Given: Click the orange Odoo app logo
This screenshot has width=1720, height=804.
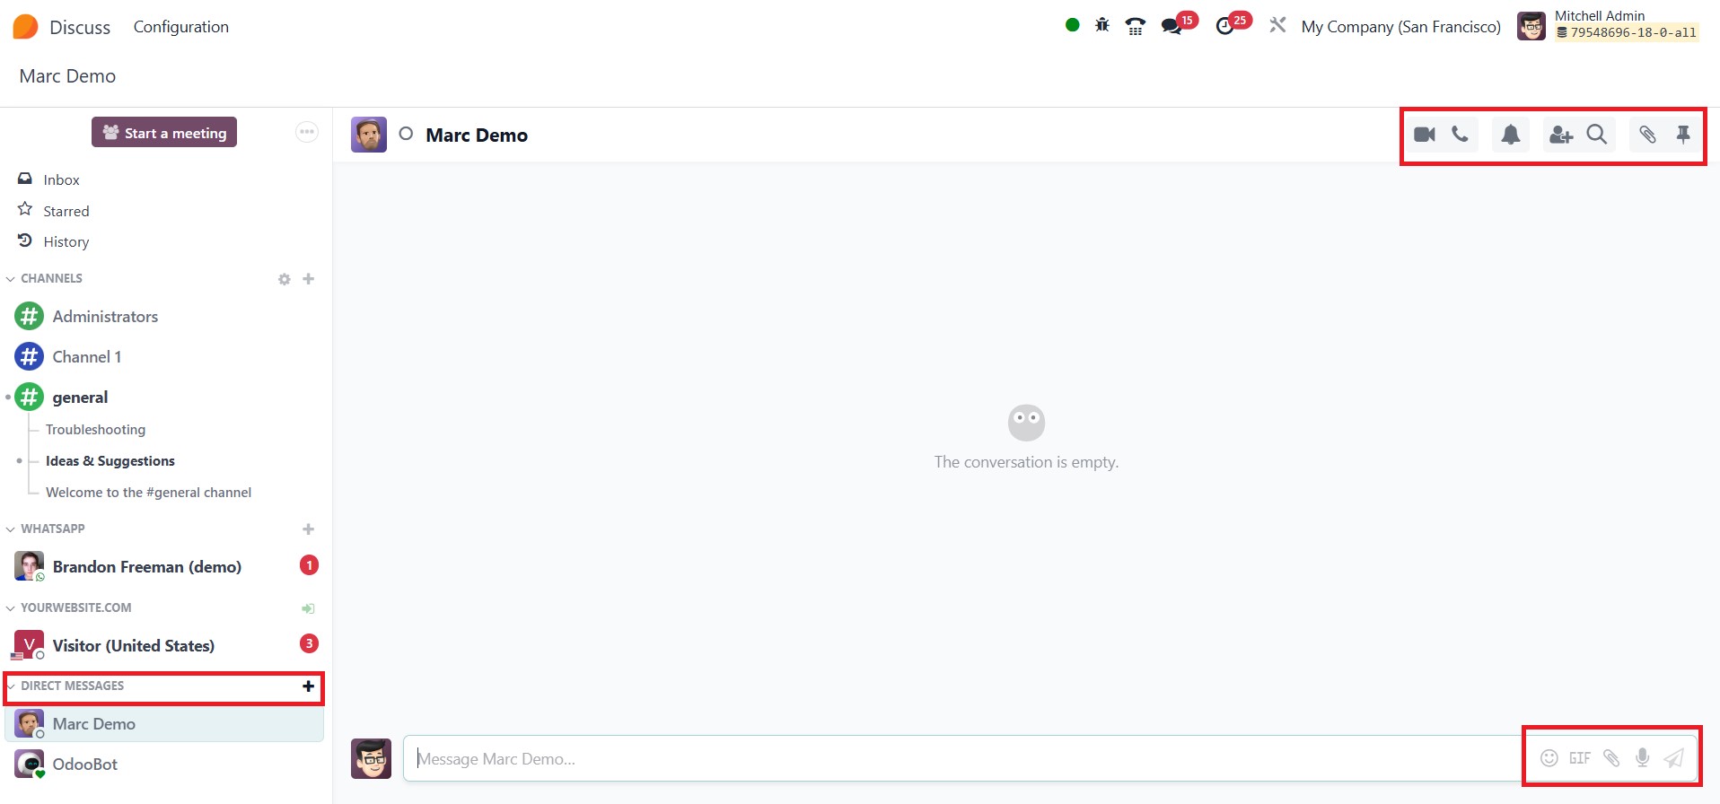Looking at the screenshot, I should 26,27.
